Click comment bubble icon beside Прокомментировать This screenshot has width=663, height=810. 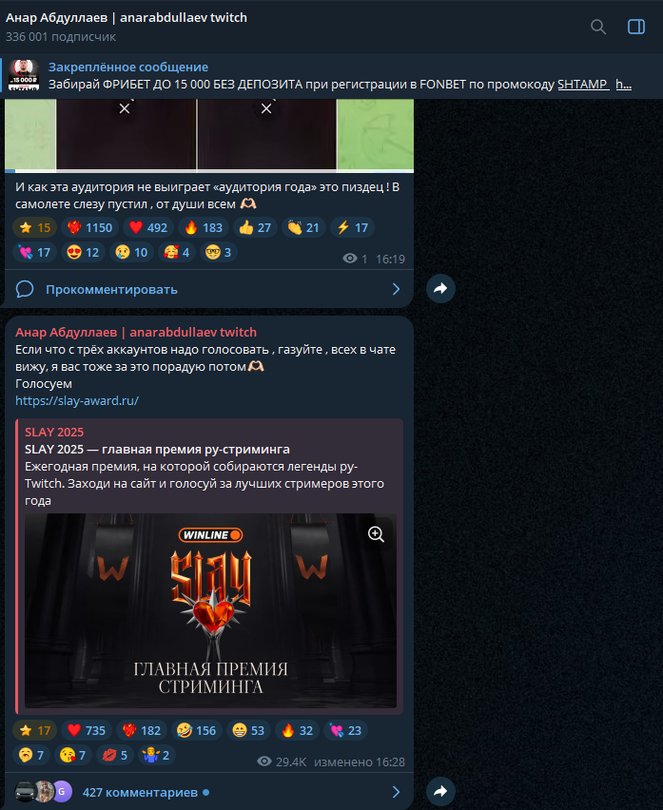pos(25,289)
